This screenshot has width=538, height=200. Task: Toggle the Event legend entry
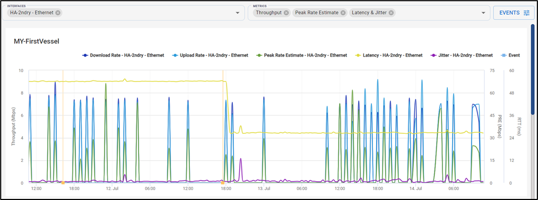510,55
